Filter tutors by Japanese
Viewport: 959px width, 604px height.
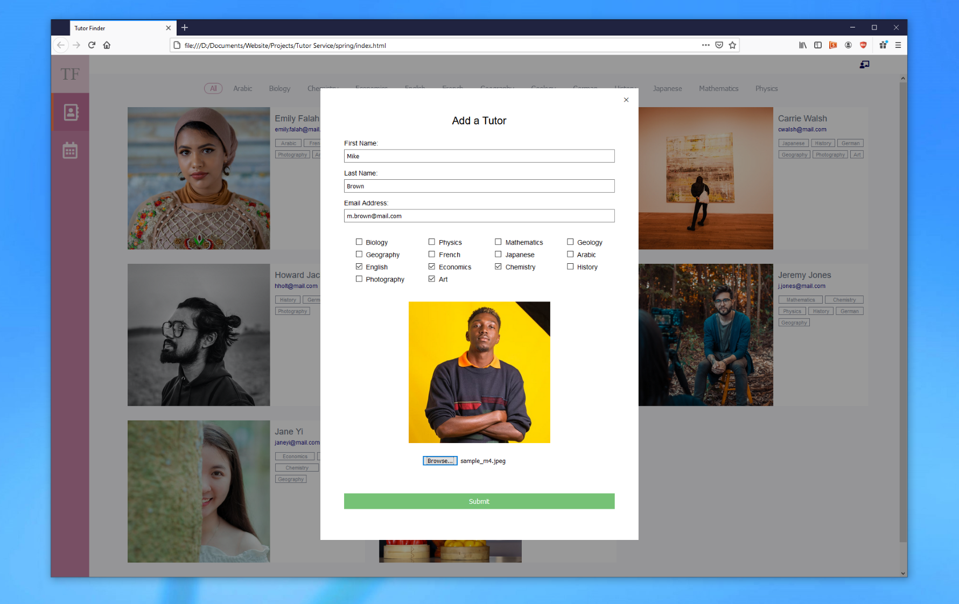(668, 88)
